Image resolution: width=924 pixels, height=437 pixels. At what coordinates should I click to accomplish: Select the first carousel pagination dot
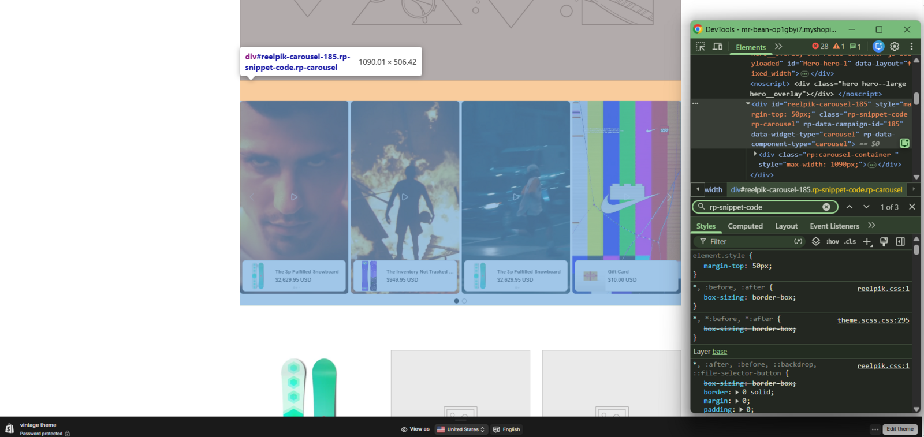pos(456,301)
